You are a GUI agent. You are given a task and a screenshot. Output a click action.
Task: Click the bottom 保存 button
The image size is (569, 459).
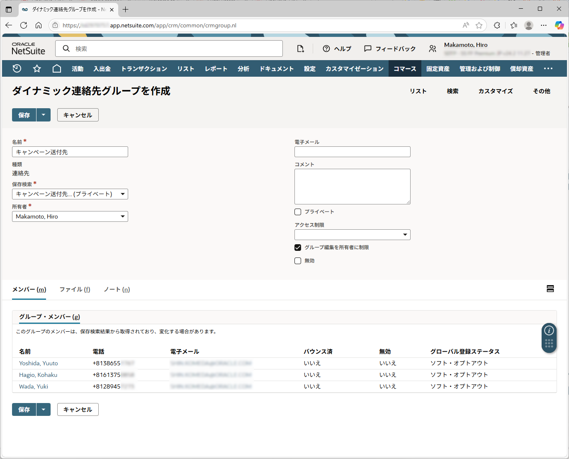coord(24,409)
